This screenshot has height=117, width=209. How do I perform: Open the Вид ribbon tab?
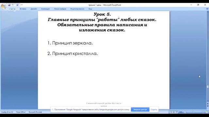click(90, 9)
